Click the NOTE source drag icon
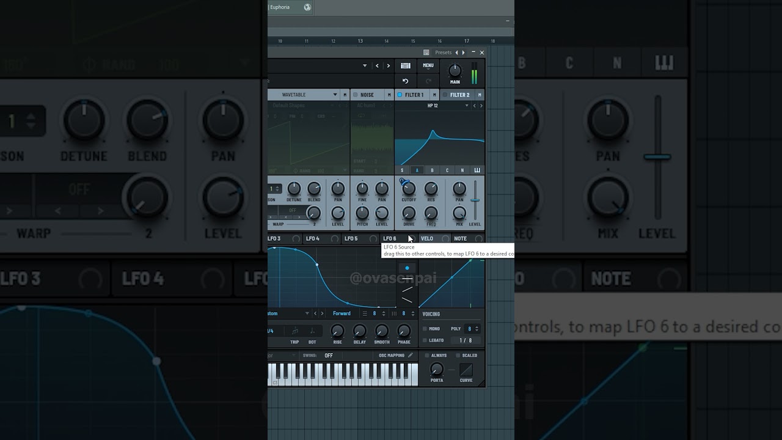 [x=478, y=239]
